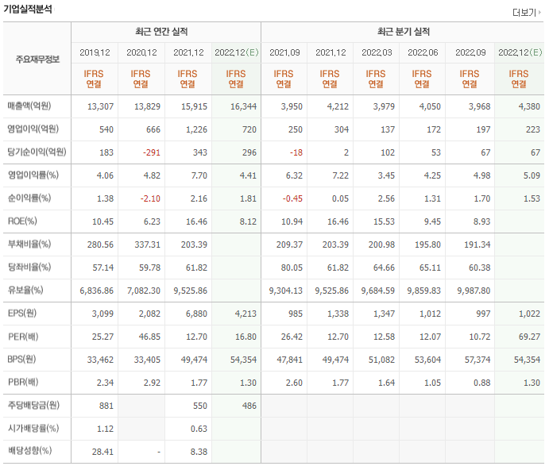The image size is (549, 466).
Task: Click the 7.70 operating margin value
Action: coord(199,175)
